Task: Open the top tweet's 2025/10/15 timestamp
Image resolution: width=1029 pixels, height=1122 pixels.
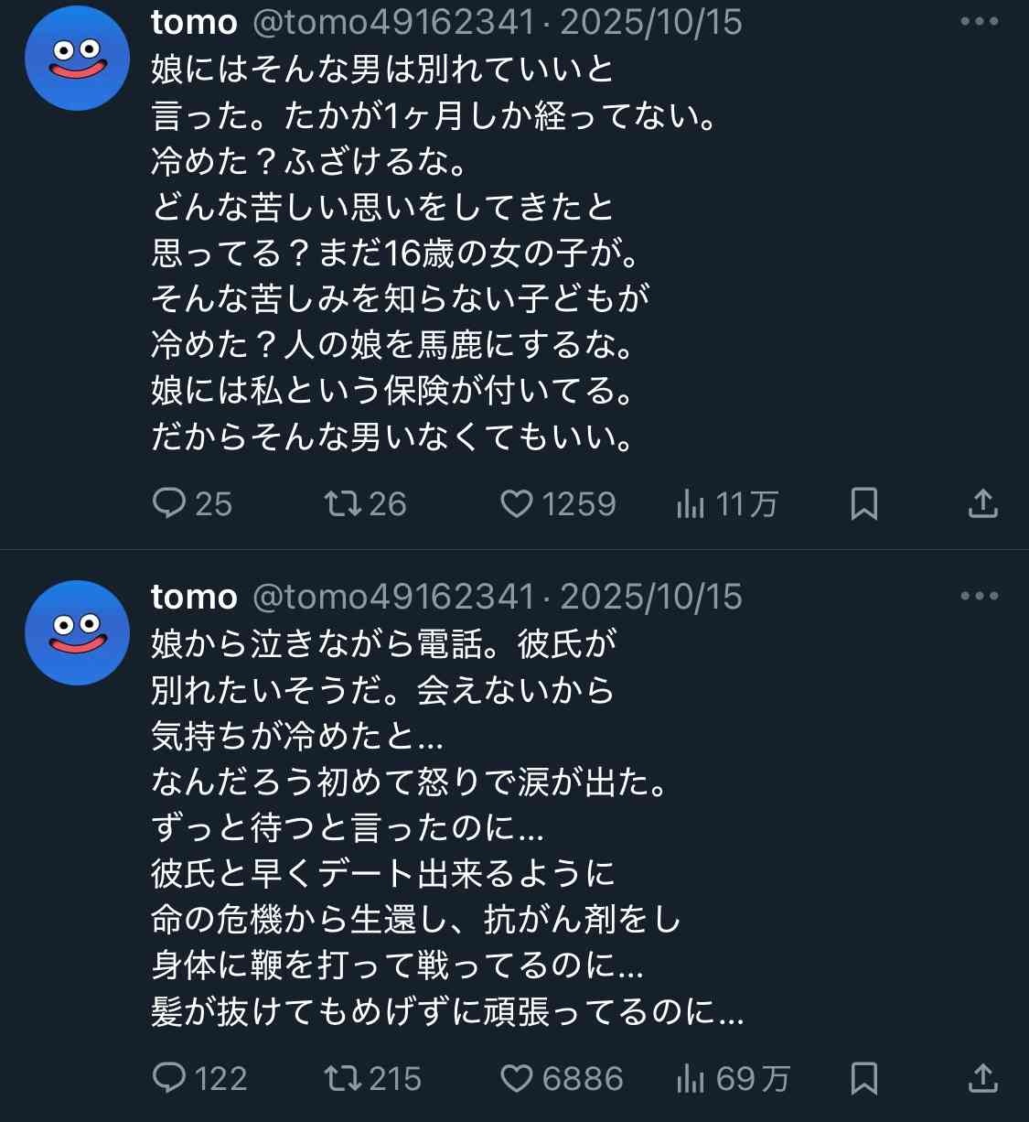Action: (x=651, y=22)
